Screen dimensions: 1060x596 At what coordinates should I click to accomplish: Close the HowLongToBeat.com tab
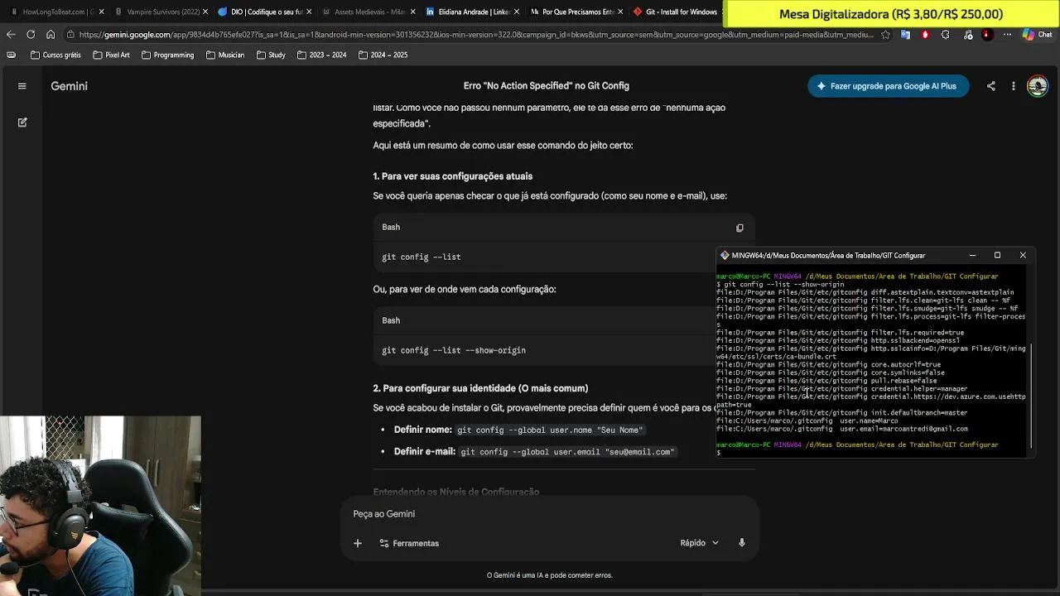101,12
